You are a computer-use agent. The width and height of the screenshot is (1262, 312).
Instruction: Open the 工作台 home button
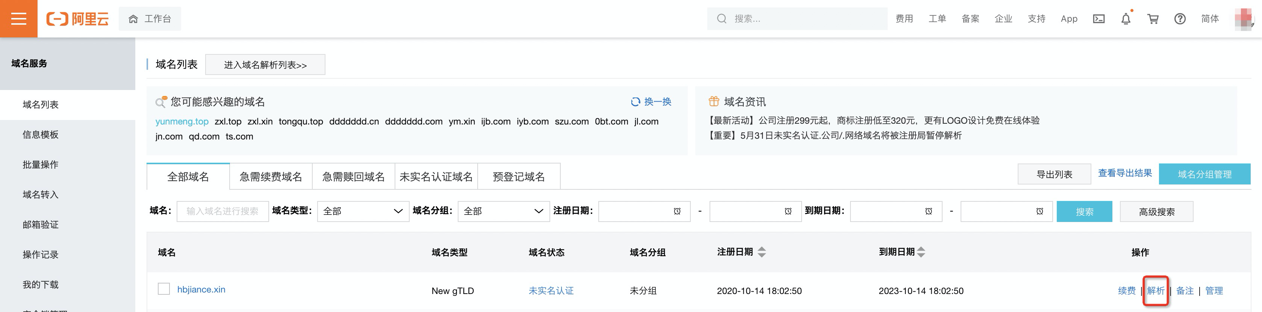pyautogui.click(x=150, y=19)
